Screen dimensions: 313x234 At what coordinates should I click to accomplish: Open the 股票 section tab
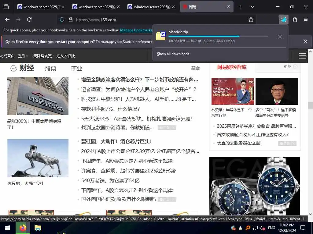click(50, 69)
